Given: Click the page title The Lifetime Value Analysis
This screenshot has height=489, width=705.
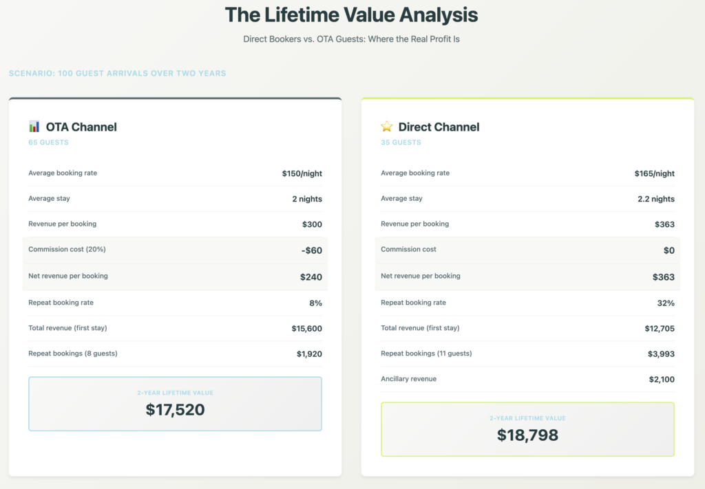Looking at the screenshot, I should tap(351, 15).
